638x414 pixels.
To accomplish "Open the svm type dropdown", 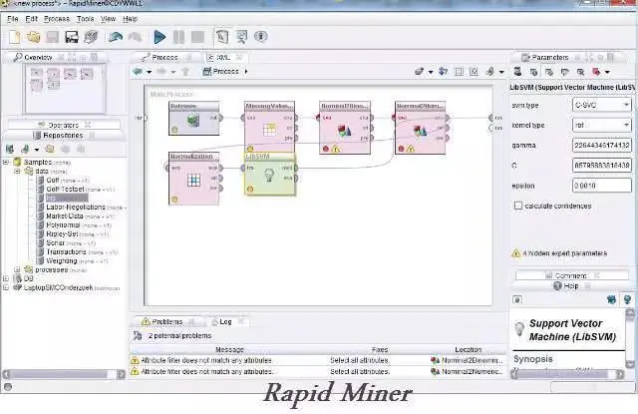I will 601,105.
